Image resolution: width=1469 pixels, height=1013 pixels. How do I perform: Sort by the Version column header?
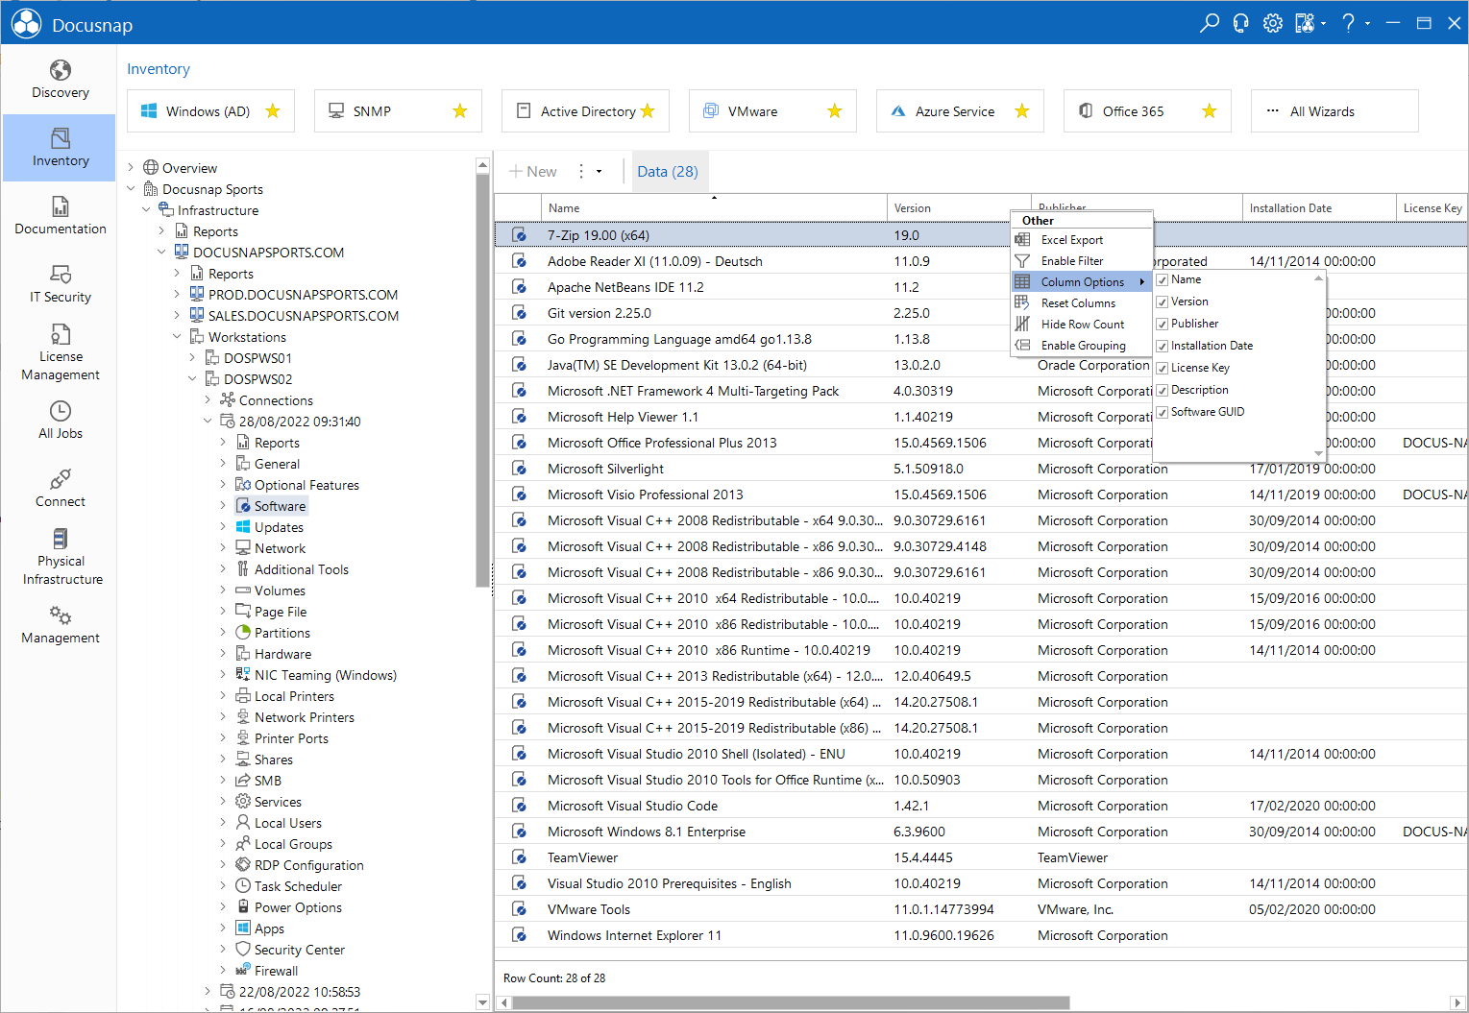coord(959,208)
